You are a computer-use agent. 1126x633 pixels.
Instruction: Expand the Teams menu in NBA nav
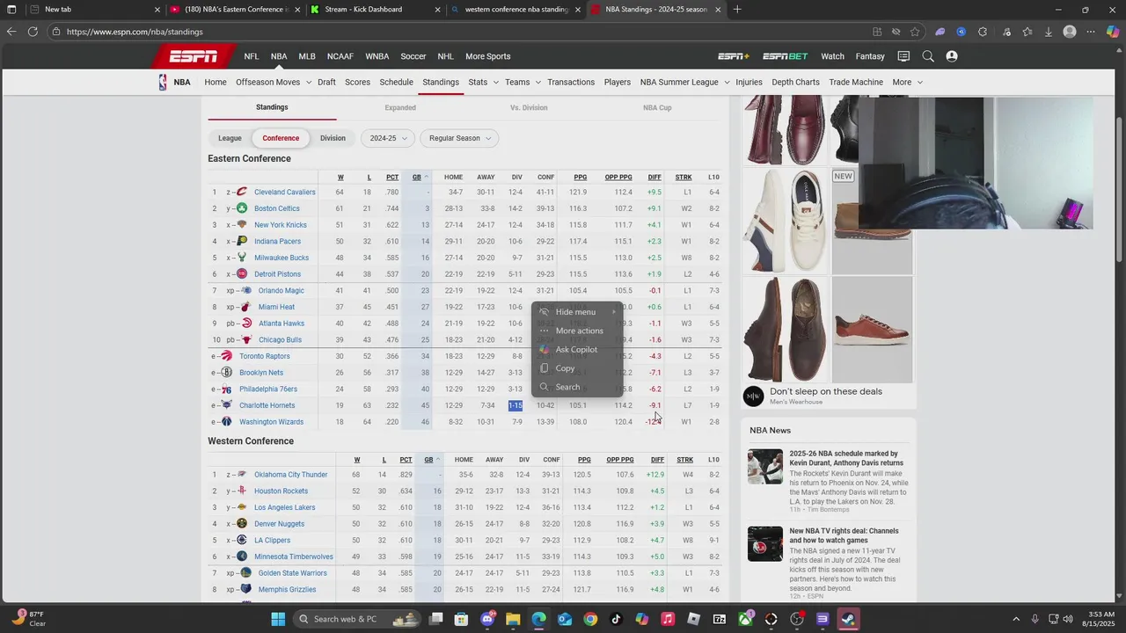coord(537,83)
